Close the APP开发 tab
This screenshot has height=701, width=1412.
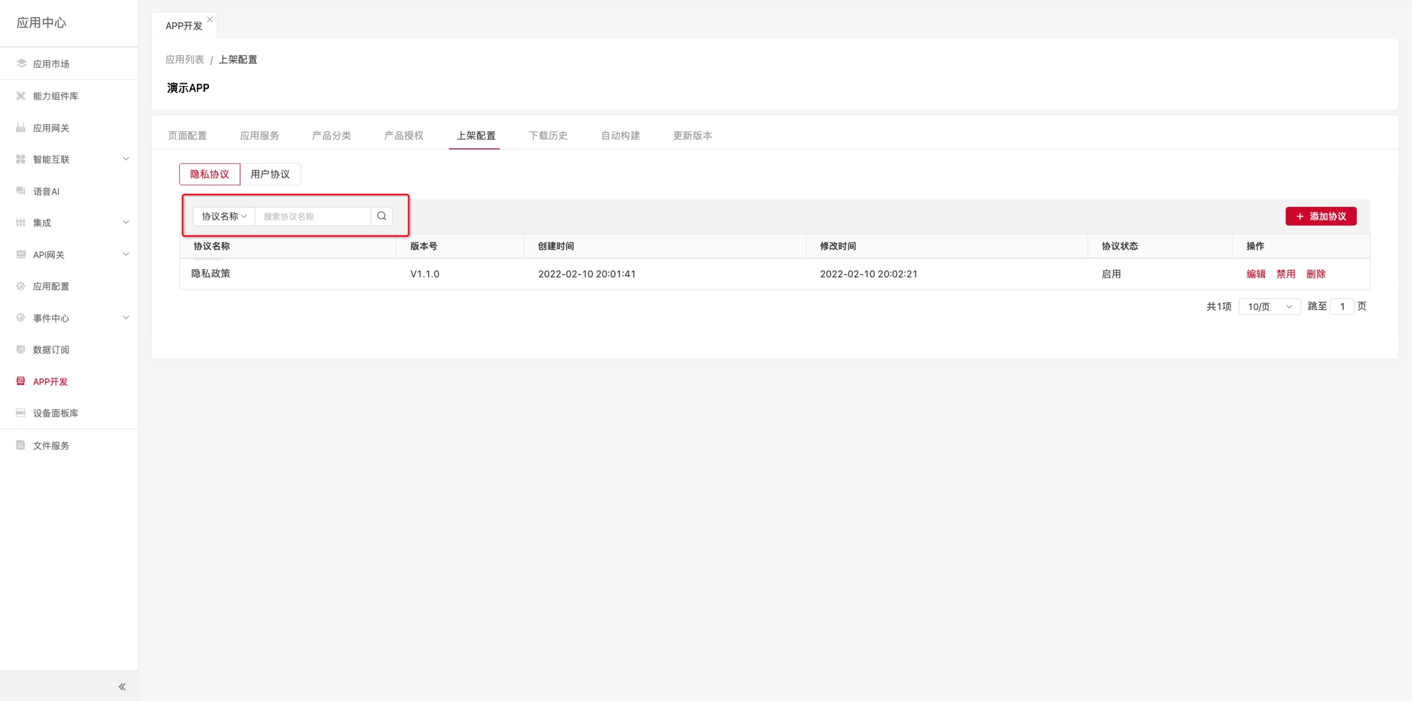[x=209, y=19]
